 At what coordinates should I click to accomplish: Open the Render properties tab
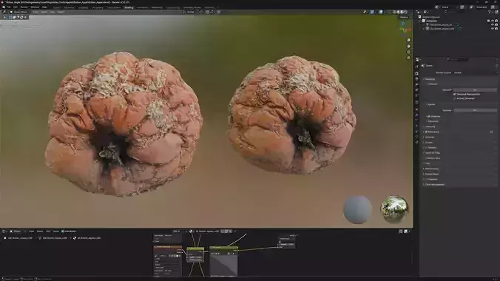(x=416, y=73)
